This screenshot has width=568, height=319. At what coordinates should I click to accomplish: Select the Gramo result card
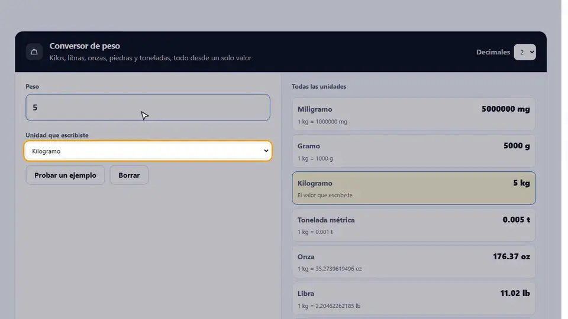coord(414,151)
